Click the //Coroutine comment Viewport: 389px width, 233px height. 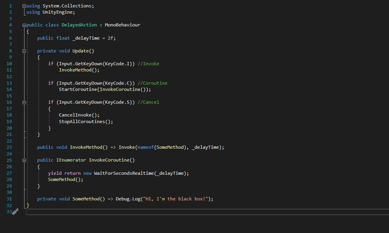point(152,83)
